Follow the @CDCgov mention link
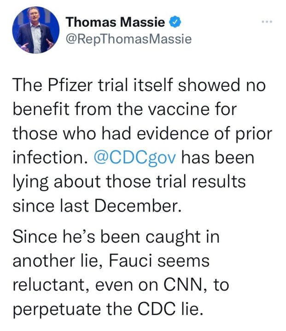The image size is (286, 331). pos(134,158)
